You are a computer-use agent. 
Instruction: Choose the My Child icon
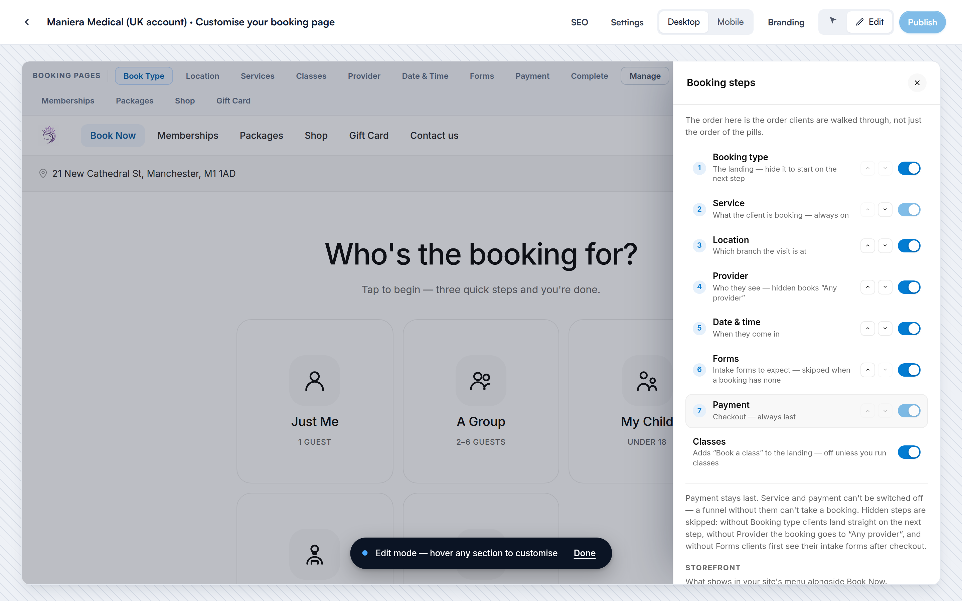(647, 380)
